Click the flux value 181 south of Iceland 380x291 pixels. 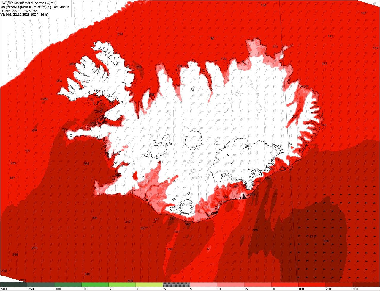point(177,232)
